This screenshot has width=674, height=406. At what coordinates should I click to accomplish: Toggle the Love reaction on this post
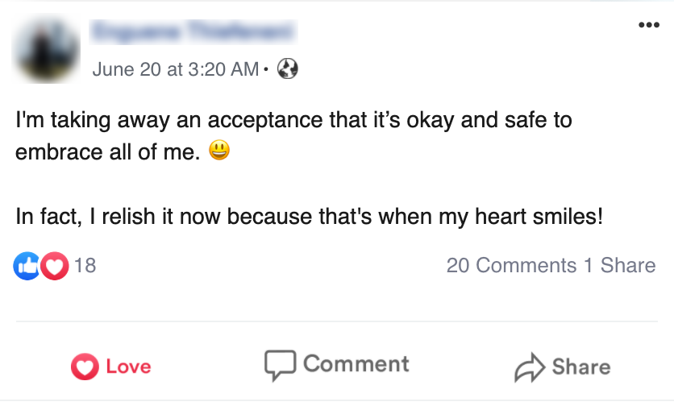coord(111,367)
